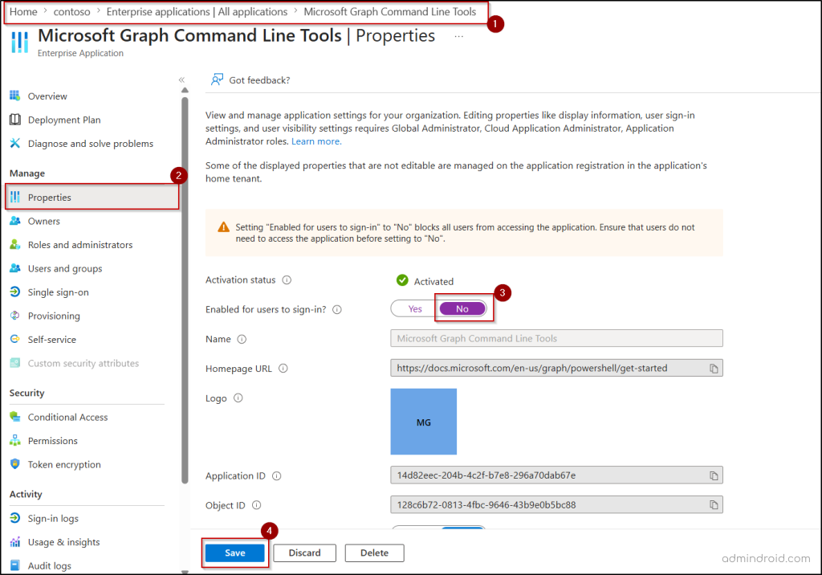Click the Single sign-on arrow icon

pos(14,292)
